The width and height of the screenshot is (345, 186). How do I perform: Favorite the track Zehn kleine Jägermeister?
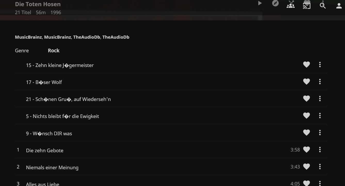pyautogui.click(x=306, y=65)
